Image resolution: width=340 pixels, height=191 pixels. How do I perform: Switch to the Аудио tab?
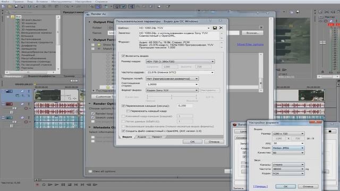142,137
